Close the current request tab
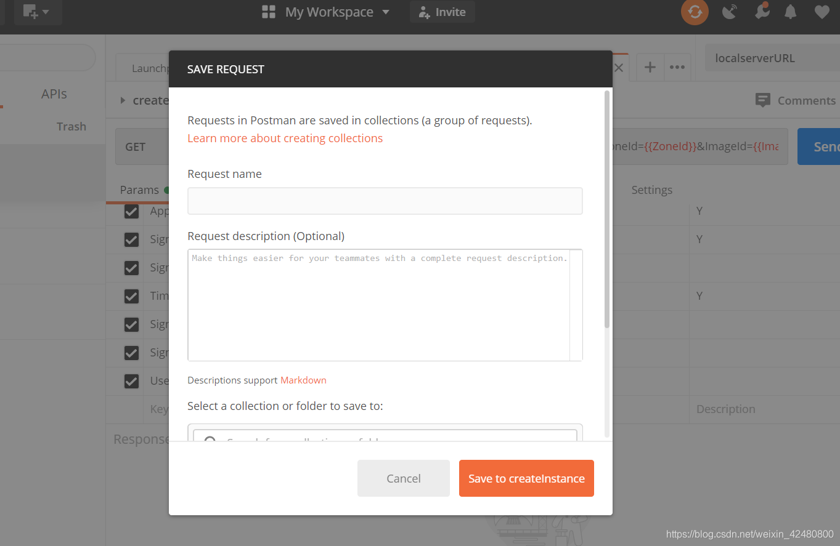This screenshot has width=840, height=546. pyautogui.click(x=619, y=68)
